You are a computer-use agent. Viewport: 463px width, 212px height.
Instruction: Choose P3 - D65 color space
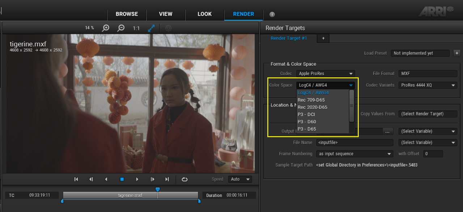pyautogui.click(x=322, y=129)
